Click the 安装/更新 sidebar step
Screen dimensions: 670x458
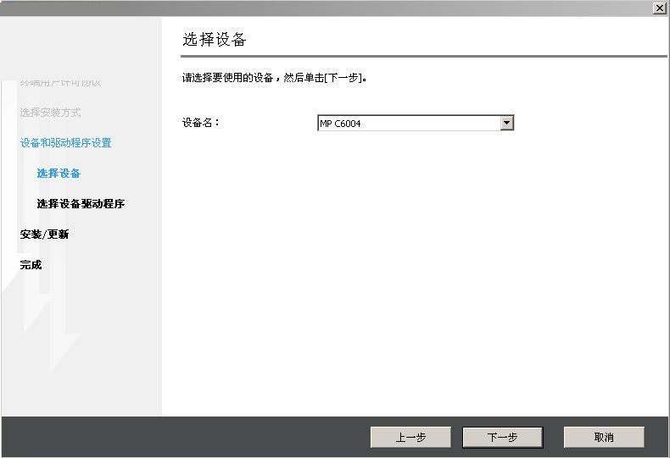pos(44,235)
